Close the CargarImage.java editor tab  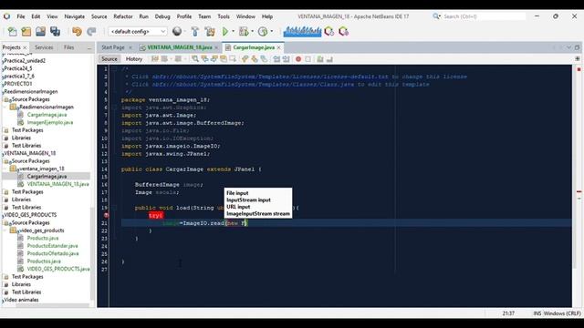point(278,47)
